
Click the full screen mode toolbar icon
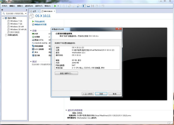pos(93,6)
